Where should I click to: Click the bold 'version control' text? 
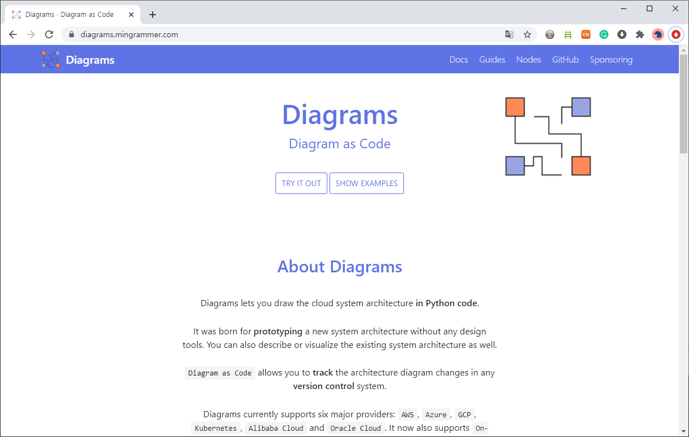(323, 386)
